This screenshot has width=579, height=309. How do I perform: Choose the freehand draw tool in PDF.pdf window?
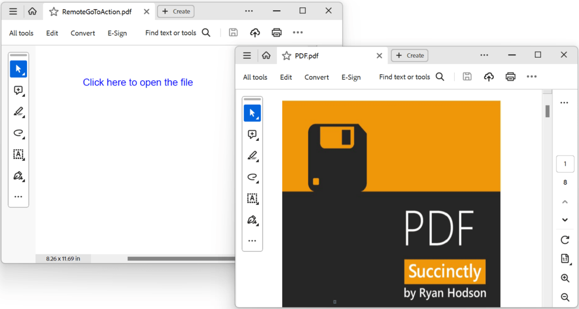tap(252, 177)
